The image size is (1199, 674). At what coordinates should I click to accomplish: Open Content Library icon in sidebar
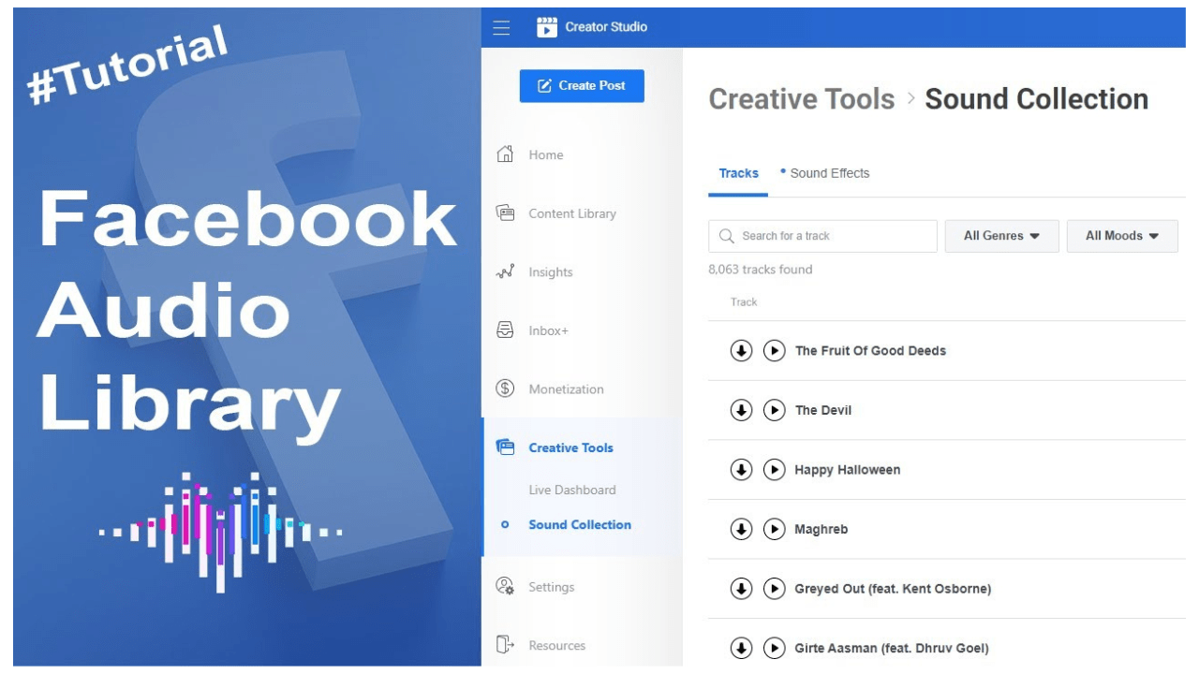pyautogui.click(x=505, y=212)
